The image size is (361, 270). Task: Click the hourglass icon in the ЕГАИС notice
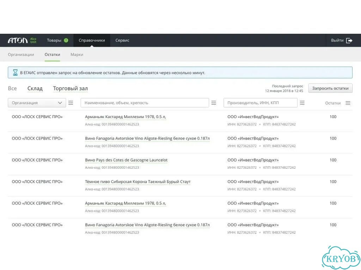[15, 72]
